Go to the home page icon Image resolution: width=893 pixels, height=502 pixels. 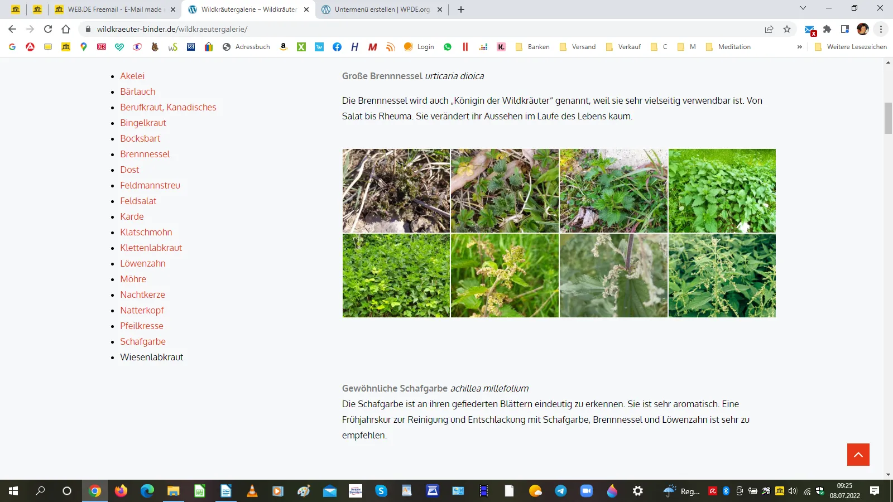(x=66, y=29)
